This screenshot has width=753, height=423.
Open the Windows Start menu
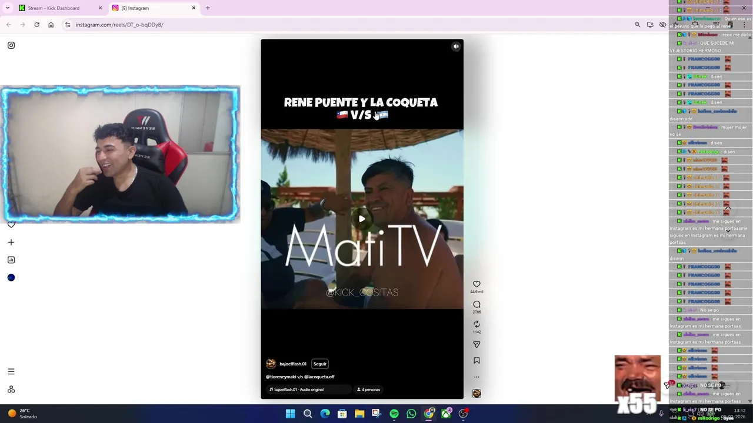click(290, 414)
